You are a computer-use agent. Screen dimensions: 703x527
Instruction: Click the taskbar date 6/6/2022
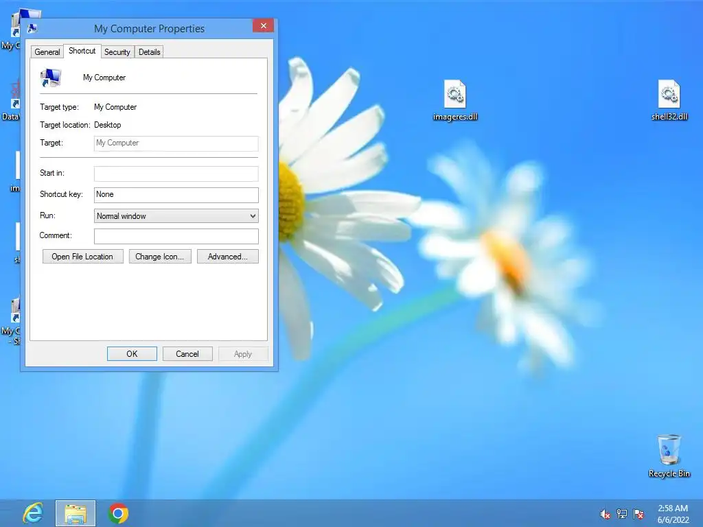point(673,520)
